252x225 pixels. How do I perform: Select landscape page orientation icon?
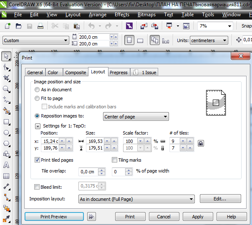(x=140, y=40)
